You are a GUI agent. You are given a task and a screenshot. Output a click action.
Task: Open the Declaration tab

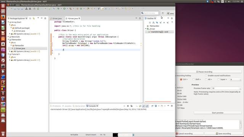79,106
